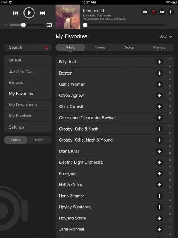Add Celtic Woman with plus icon
Screen dimensions: 178x238
[x=159, y=84]
